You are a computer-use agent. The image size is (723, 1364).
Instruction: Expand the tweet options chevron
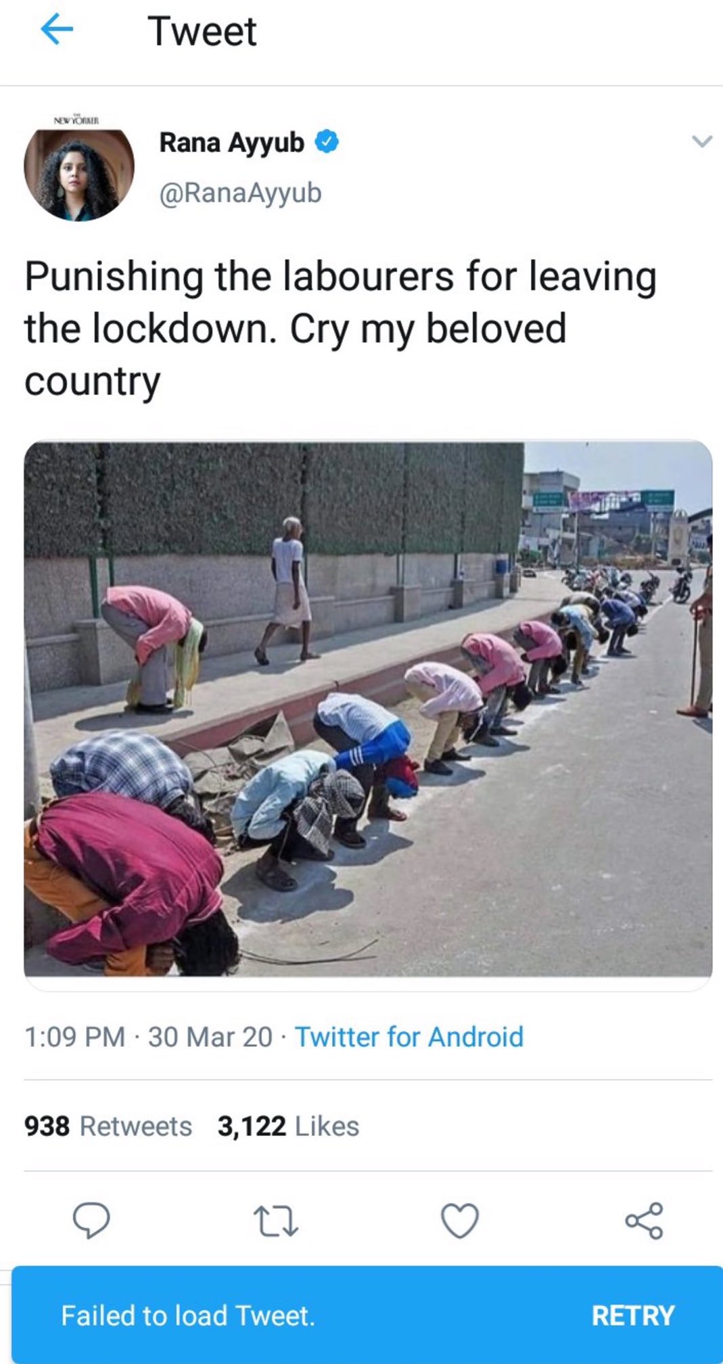(703, 141)
